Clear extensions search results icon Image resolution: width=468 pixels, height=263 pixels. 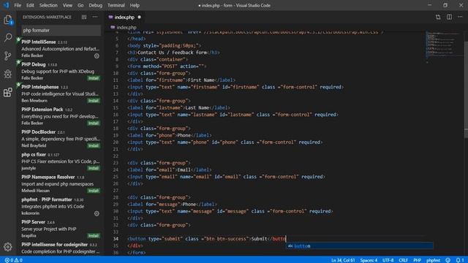click(84, 18)
